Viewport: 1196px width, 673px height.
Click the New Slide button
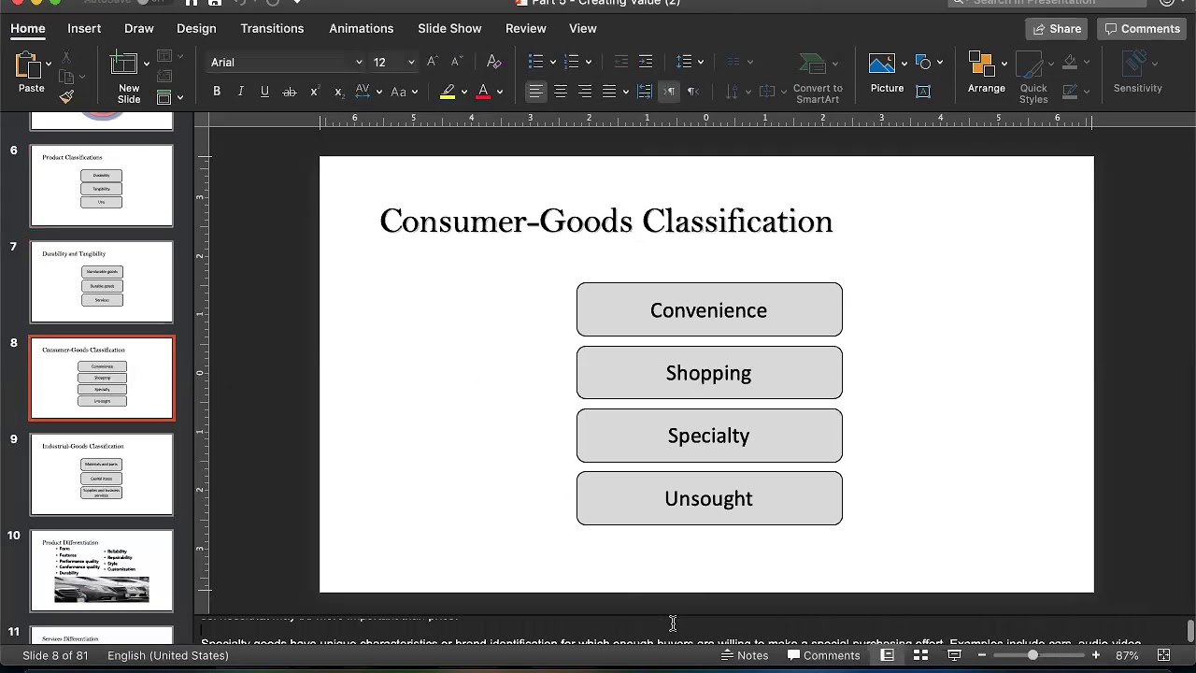tap(128, 79)
